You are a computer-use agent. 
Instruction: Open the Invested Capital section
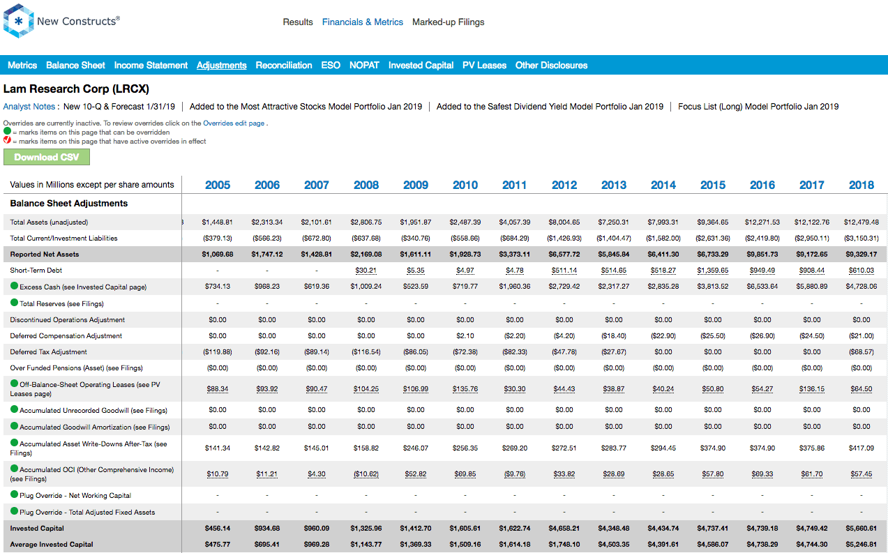tap(421, 66)
